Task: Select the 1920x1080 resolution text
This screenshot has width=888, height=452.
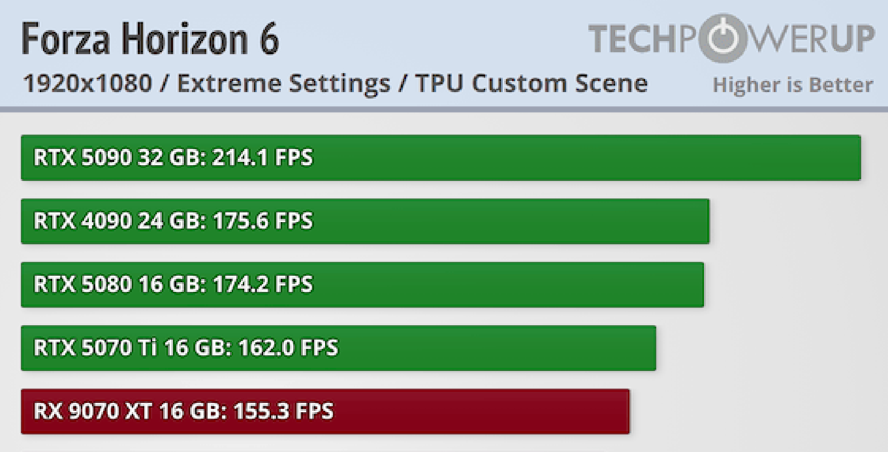Action: [x=87, y=84]
